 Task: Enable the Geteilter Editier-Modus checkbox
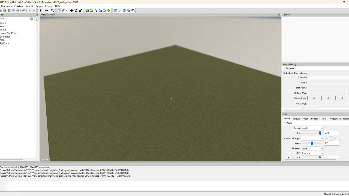click(308, 73)
